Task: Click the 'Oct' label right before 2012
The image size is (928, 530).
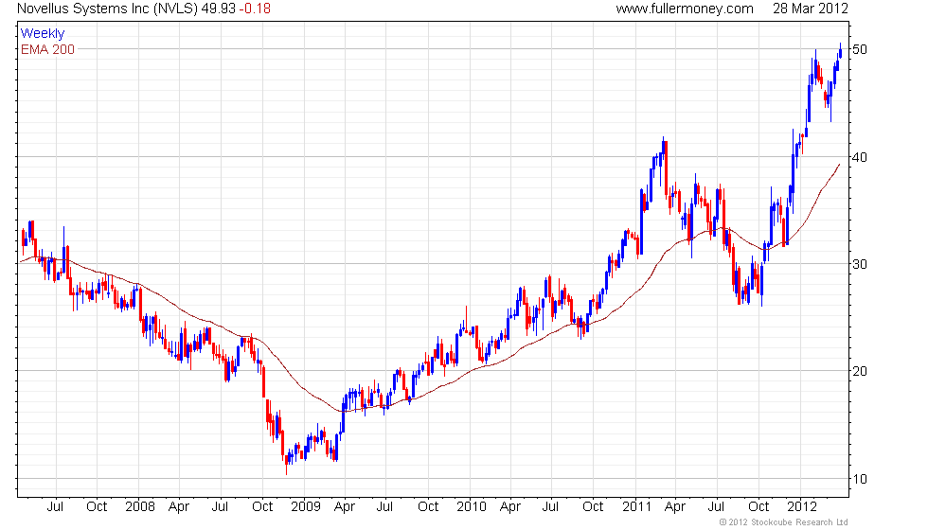Action: [x=758, y=507]
